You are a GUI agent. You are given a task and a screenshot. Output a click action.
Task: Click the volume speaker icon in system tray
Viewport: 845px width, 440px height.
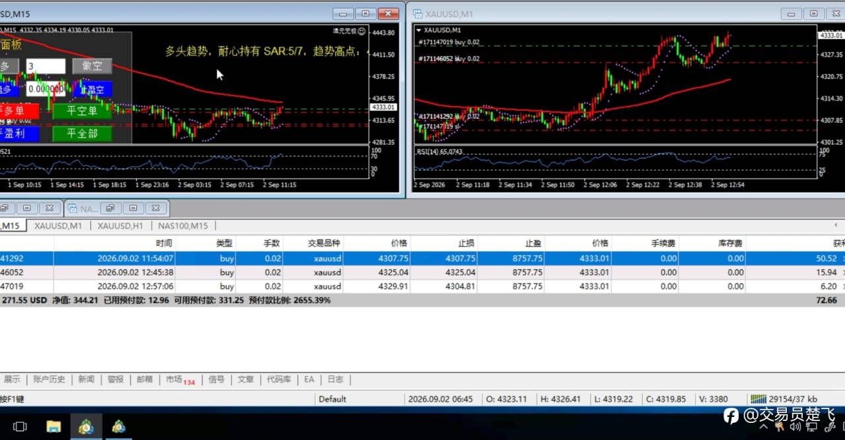click(796, 427)
